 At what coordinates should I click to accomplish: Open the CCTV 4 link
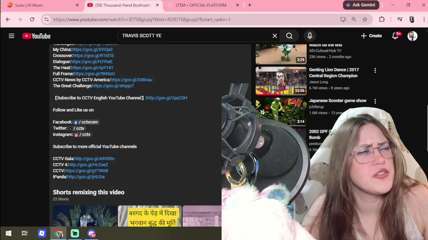pyautogui.click(x=88, y=165)
